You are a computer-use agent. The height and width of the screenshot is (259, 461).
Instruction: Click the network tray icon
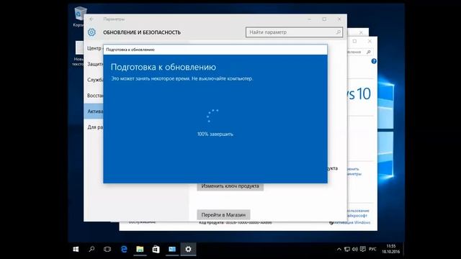(x=347, y=250)
